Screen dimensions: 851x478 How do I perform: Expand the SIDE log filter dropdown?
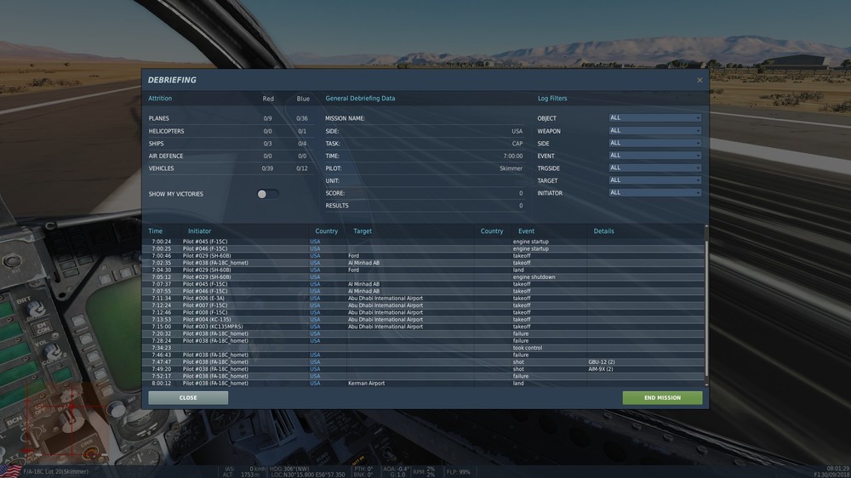654,143
